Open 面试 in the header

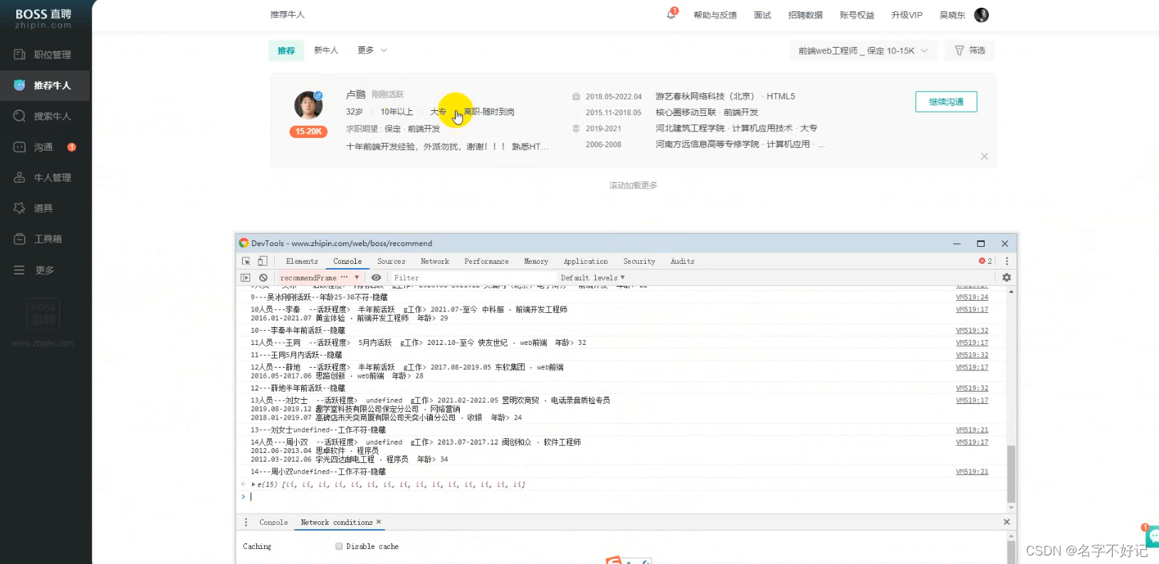coord(762,15)
